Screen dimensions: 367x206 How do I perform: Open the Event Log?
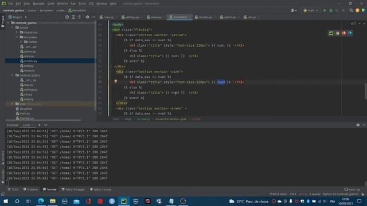click(352, 189)
